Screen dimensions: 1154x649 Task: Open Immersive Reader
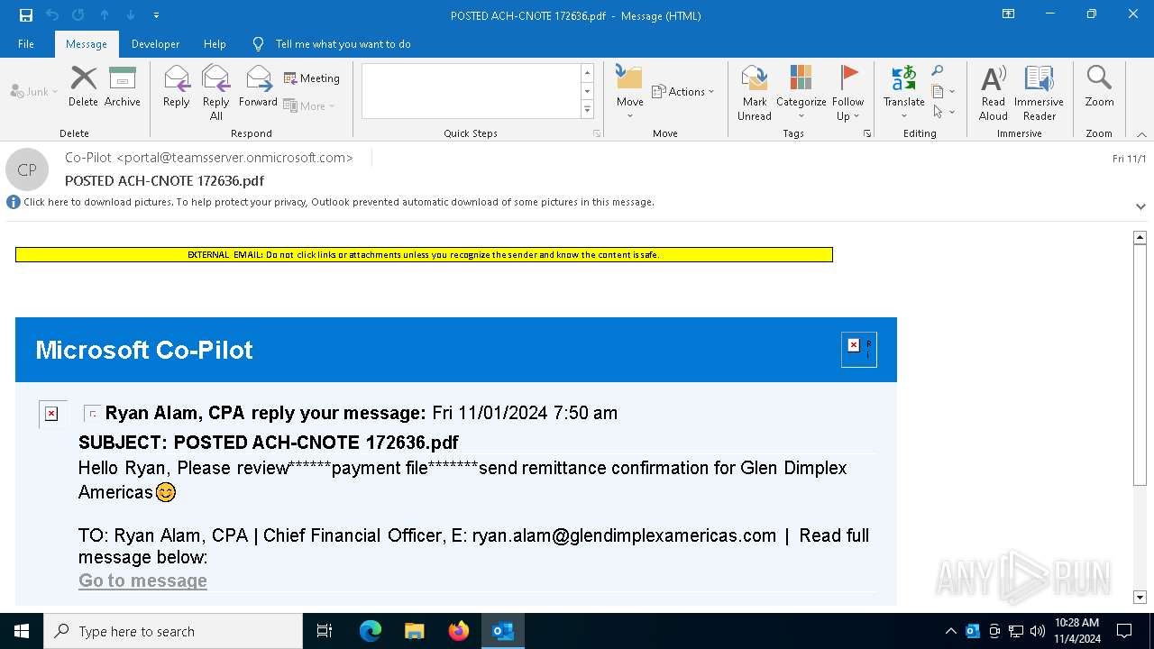click(1039, 93)
